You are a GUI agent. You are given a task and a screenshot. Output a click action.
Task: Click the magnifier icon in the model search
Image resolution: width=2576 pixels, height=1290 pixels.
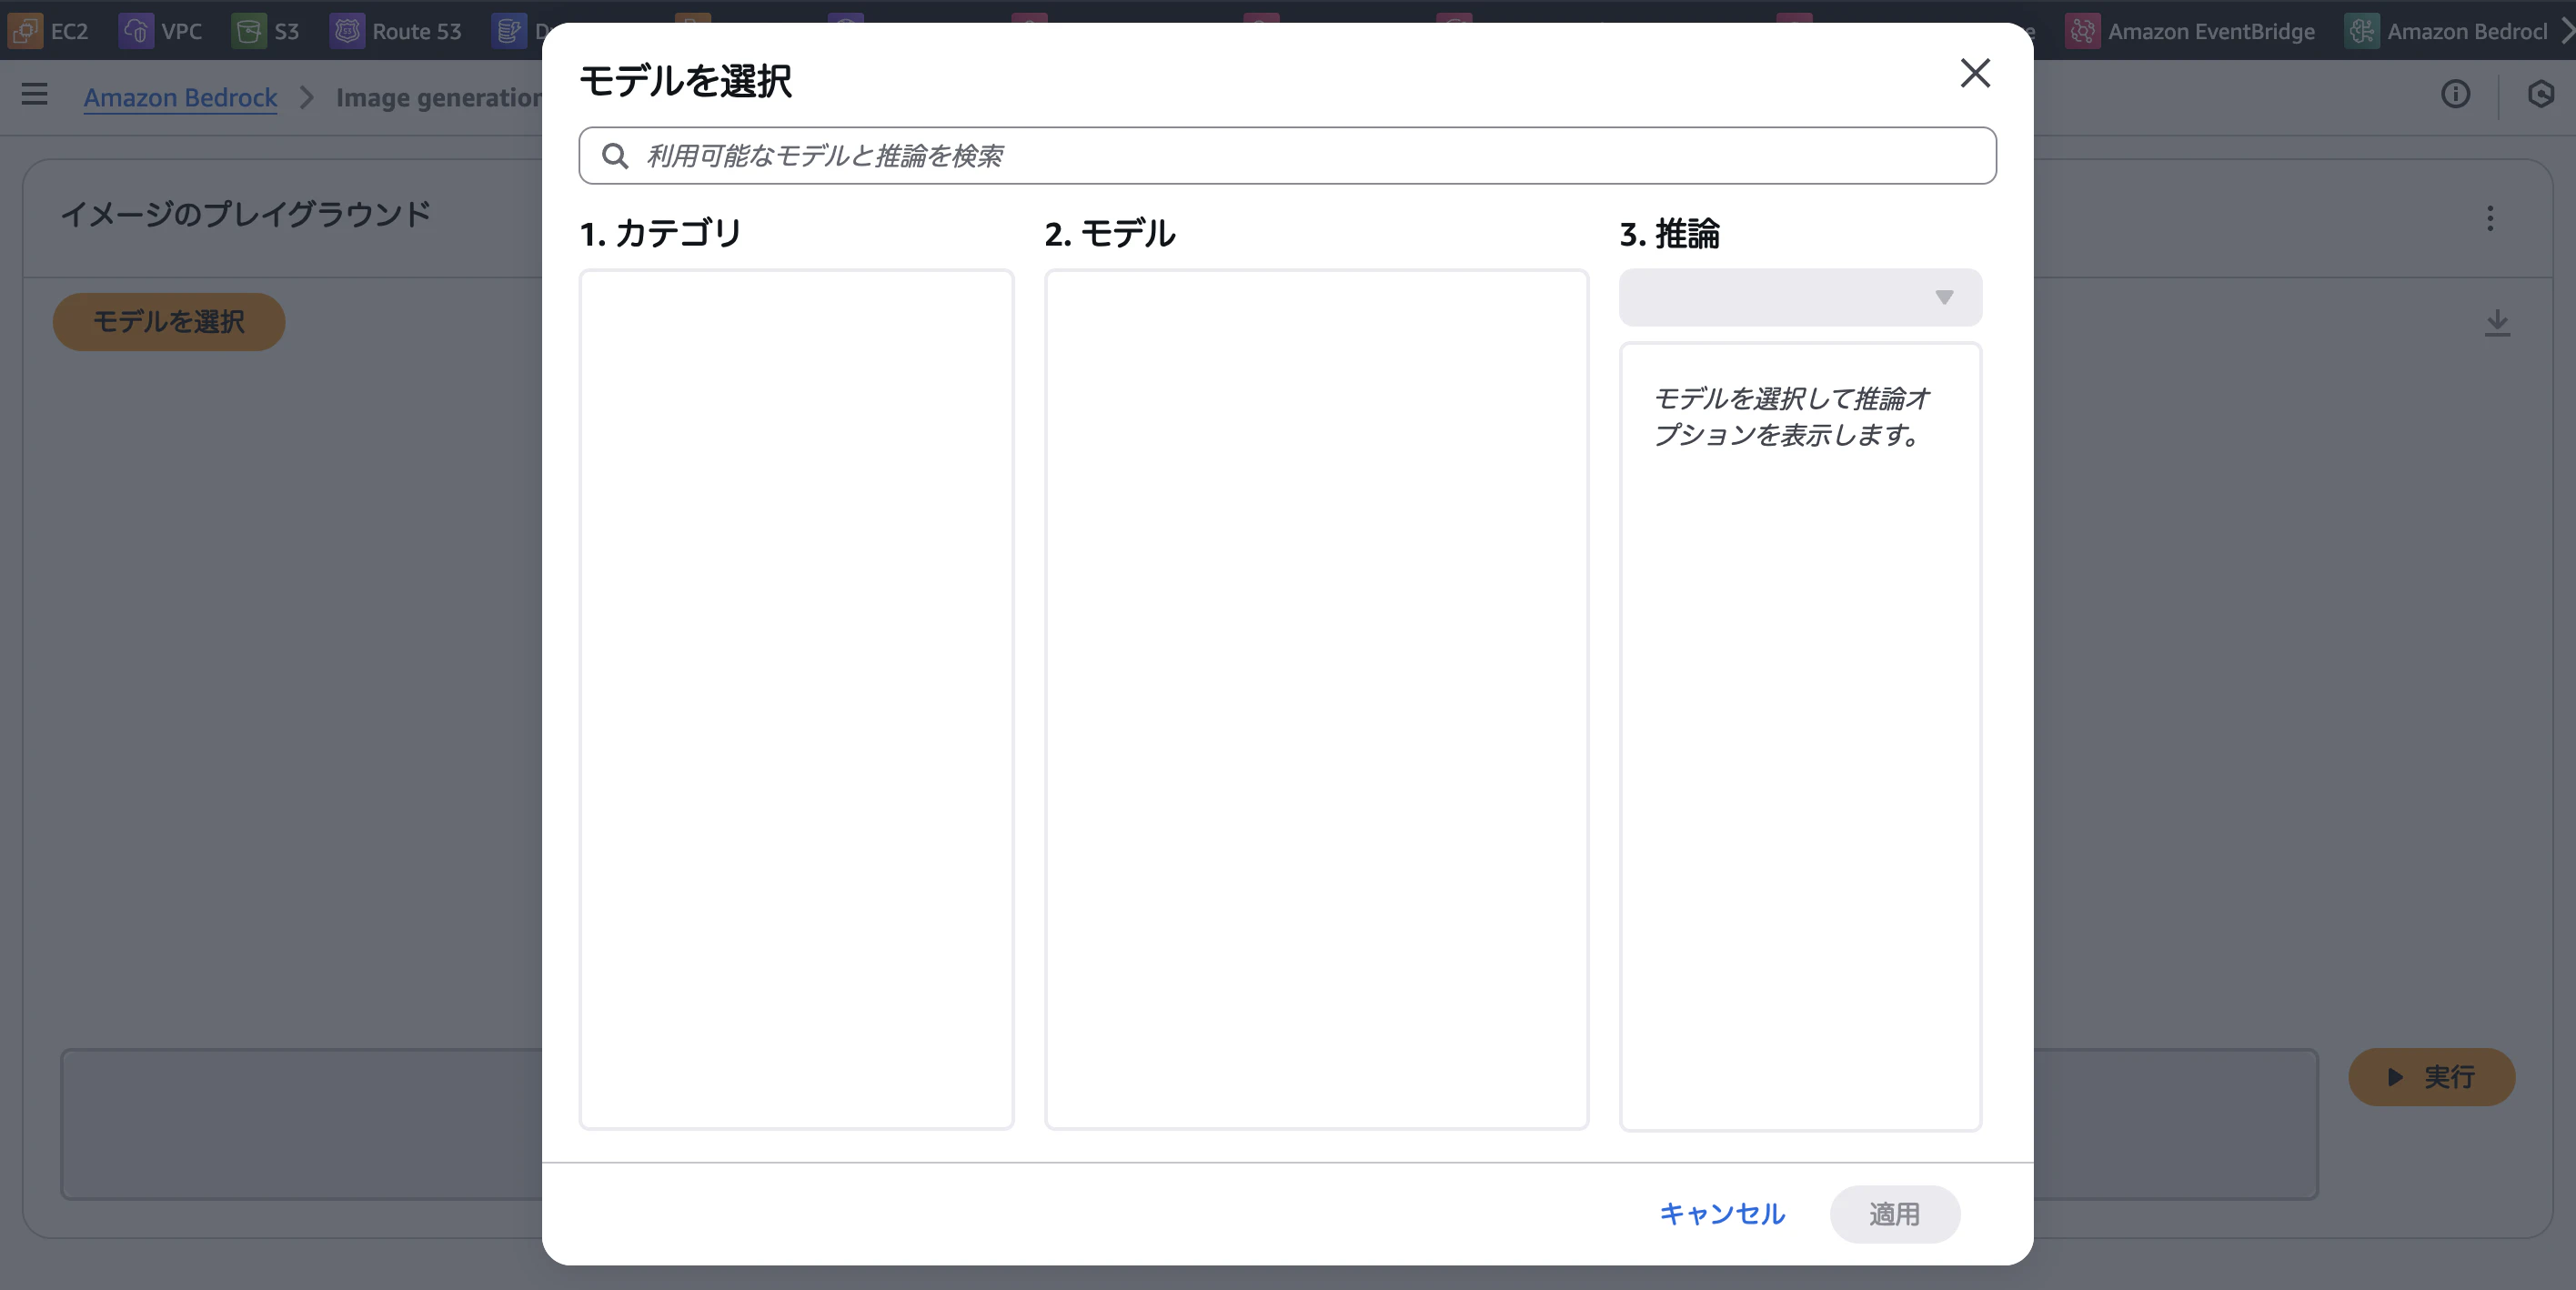pyautogui.click(x=616, y=156)
